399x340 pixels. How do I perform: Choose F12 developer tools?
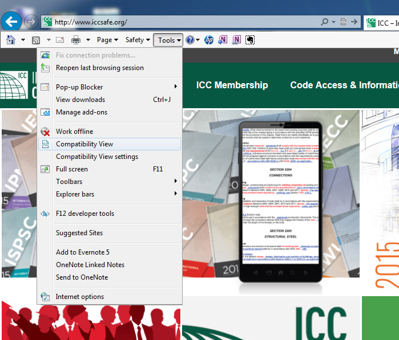pos(85,214)
